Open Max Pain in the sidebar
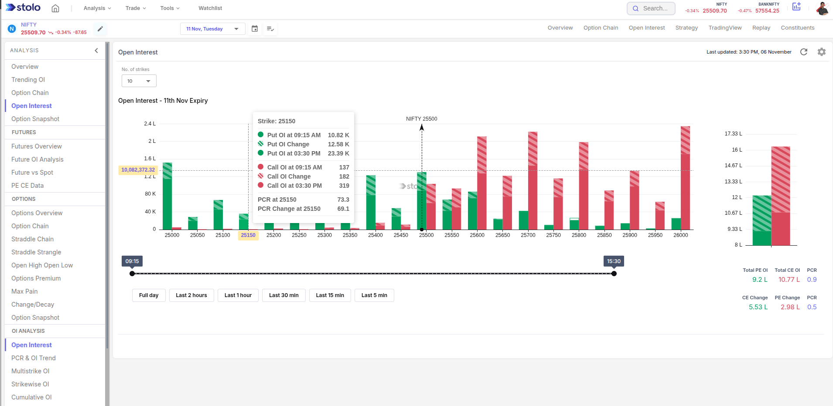Screen dimensions: 833x406 coord(24,291)
